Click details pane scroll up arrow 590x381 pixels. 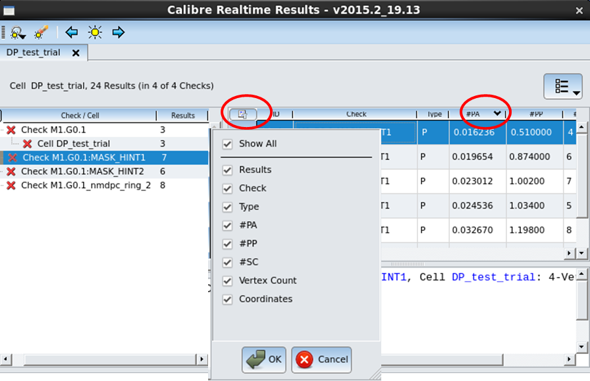pyautogui.click(x=581, y=274)
